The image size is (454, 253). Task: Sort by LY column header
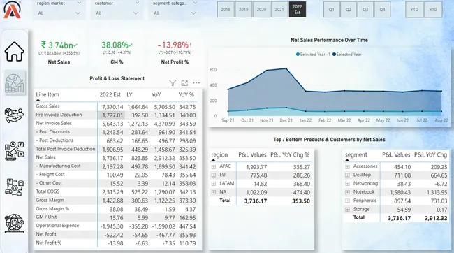pyautogui.click(x=129, y=94)
